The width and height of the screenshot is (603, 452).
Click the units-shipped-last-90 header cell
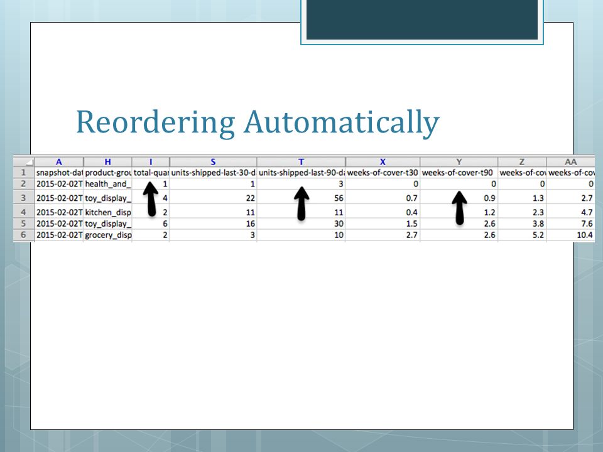[301, 173]
